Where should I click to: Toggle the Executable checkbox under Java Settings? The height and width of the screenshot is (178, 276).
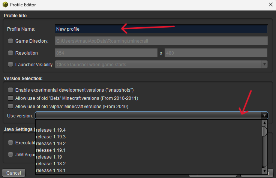pyautogui.click(x=10, y=143)
